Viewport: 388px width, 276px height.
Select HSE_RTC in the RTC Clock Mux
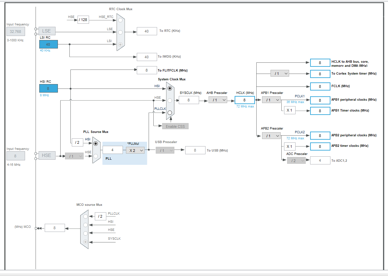point(121,20)
